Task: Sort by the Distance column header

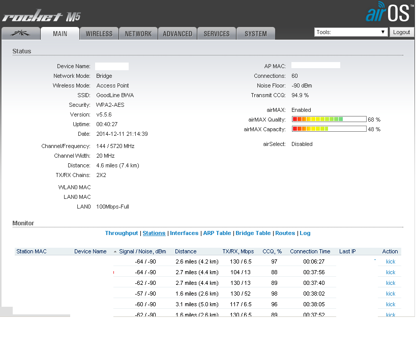Action: (x=186, y=251)
